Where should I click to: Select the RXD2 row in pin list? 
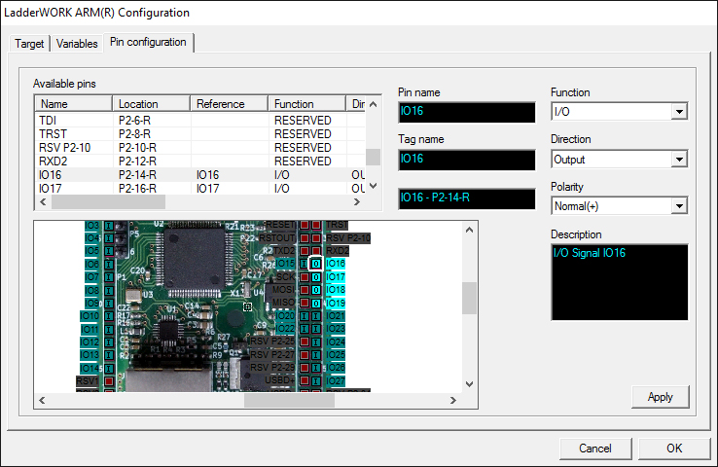click(x=200, y=162)
